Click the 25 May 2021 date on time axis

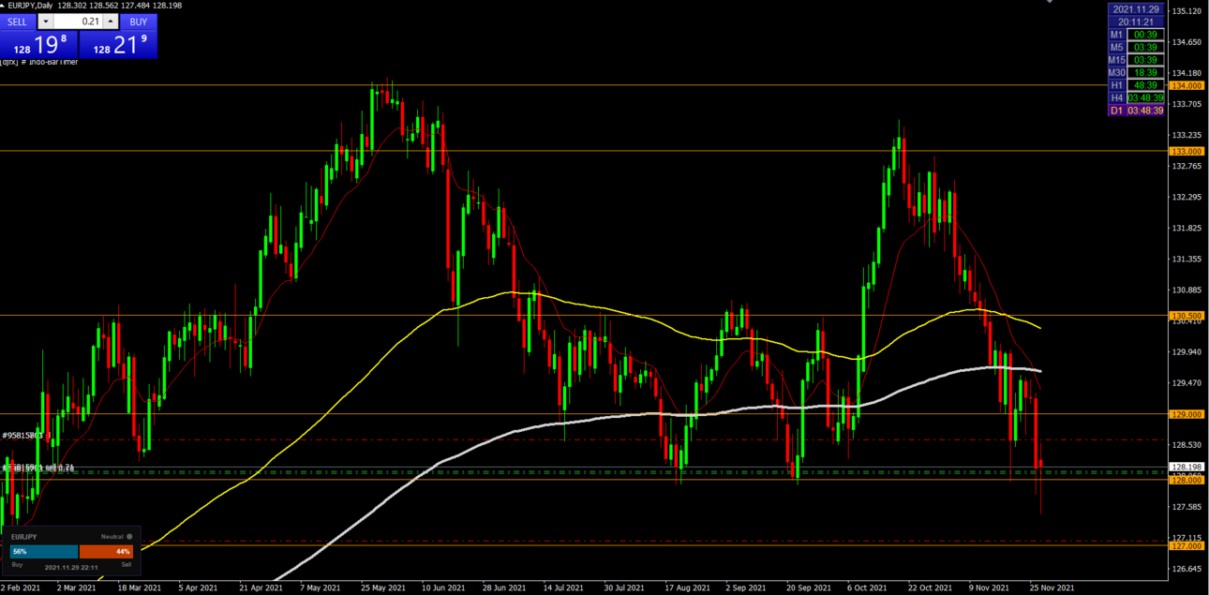(383, 588)
